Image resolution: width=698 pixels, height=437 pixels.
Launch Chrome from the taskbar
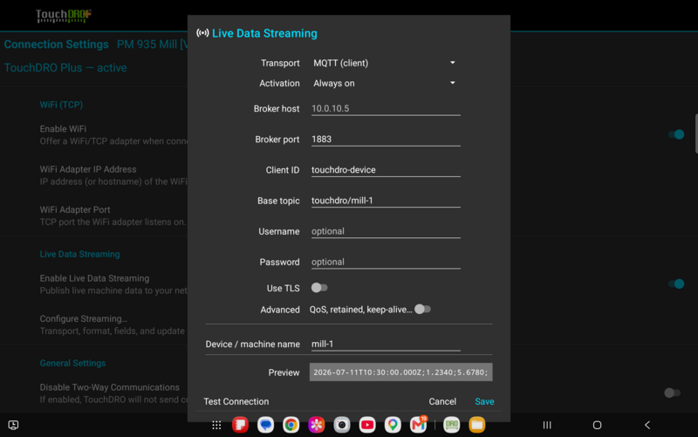coord(291,425)
